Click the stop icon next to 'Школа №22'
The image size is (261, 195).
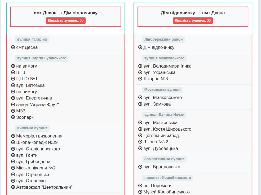(140, 142)
